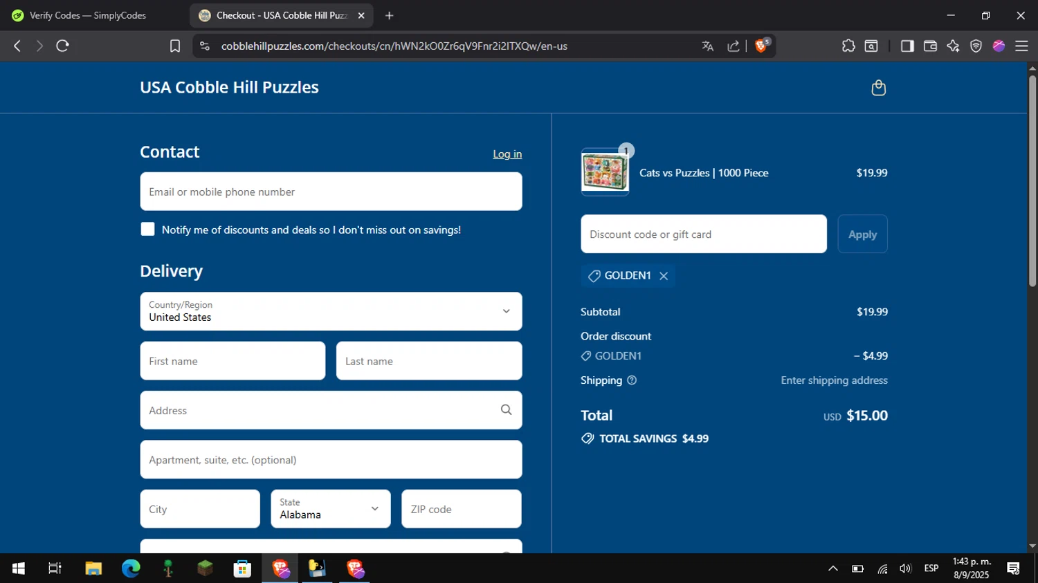Open Brave Wallet icon

point(930,46)
